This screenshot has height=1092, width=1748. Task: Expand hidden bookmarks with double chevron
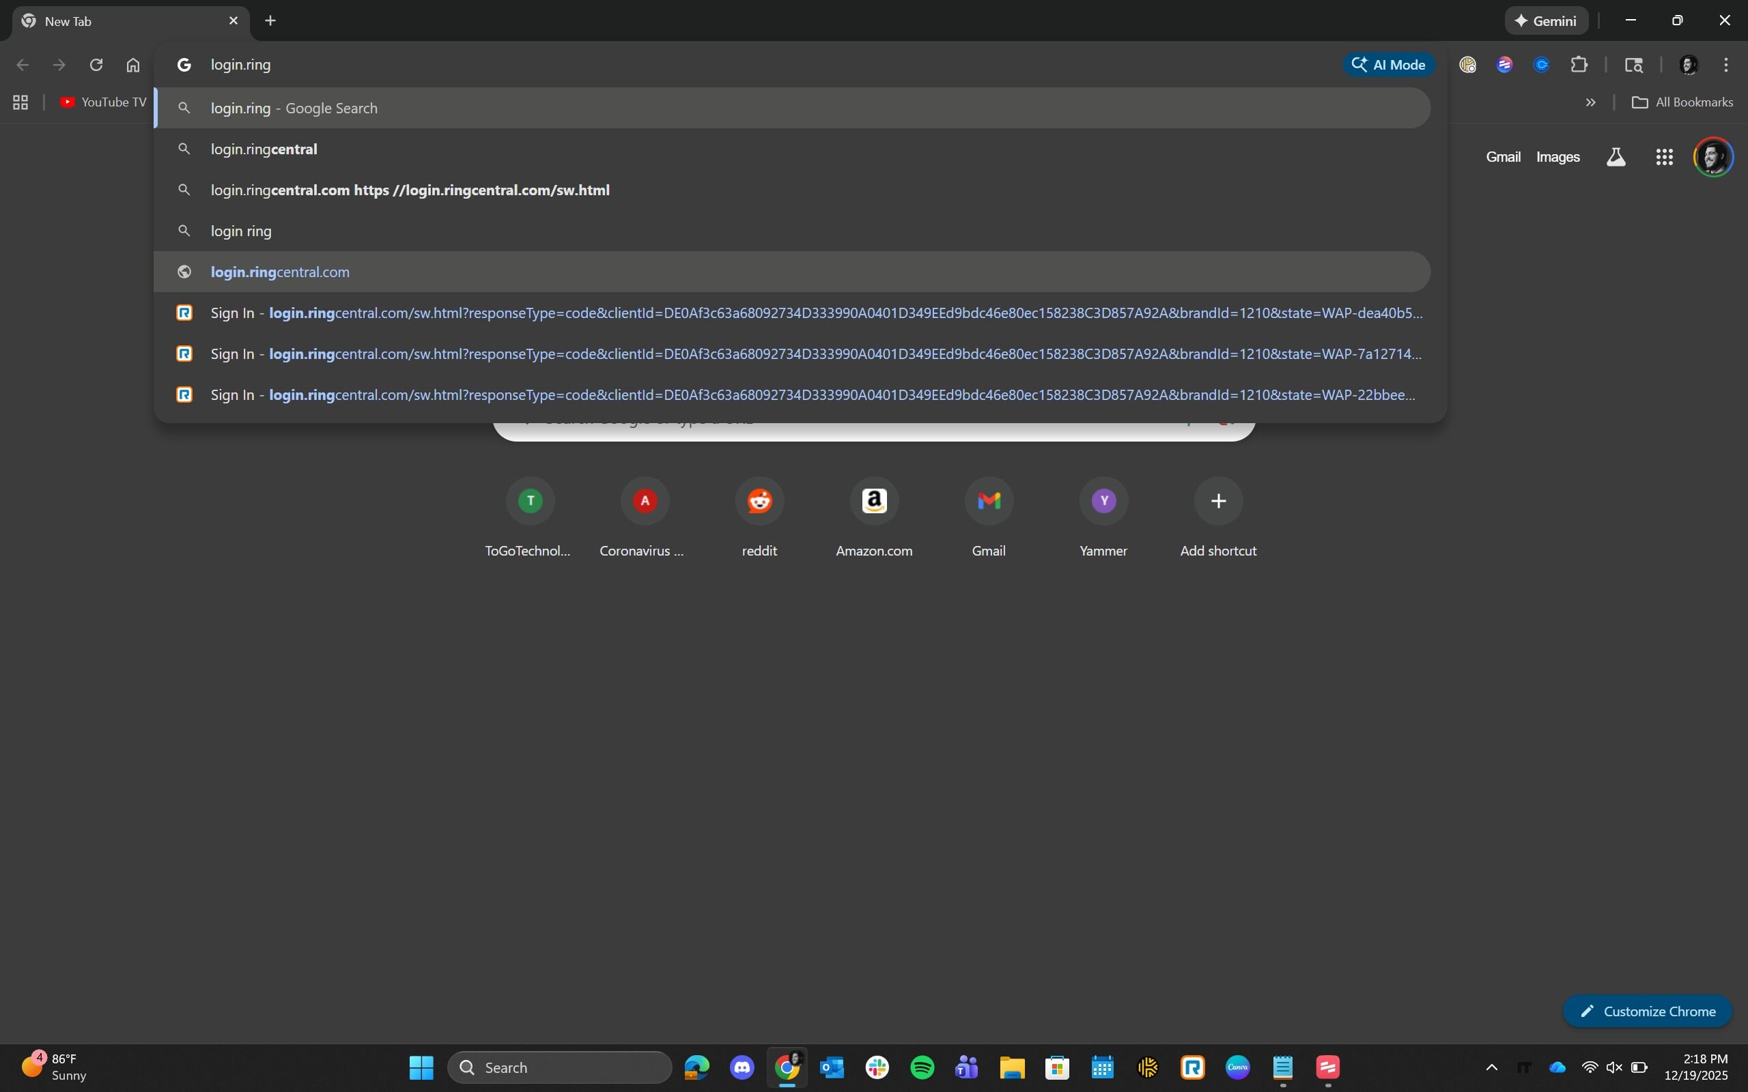pos(1590,102)
